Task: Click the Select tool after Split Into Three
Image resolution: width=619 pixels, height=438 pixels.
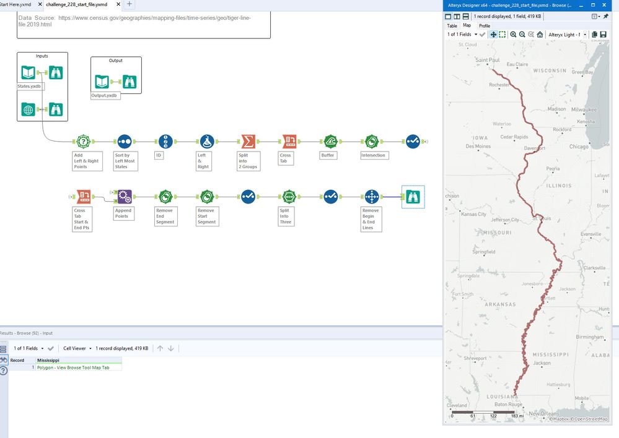Action: point(330,196)
